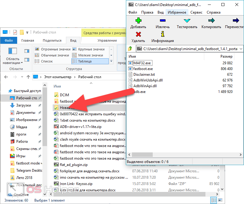Select Огромные значки layout
The height and width of the screenshot is (204, 244).
click(x=53, y=49)
